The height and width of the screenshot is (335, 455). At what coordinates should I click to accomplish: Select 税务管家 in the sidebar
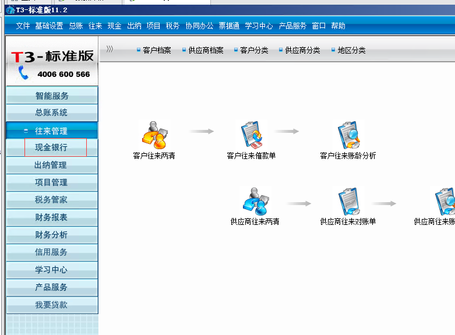coord(52,200)
